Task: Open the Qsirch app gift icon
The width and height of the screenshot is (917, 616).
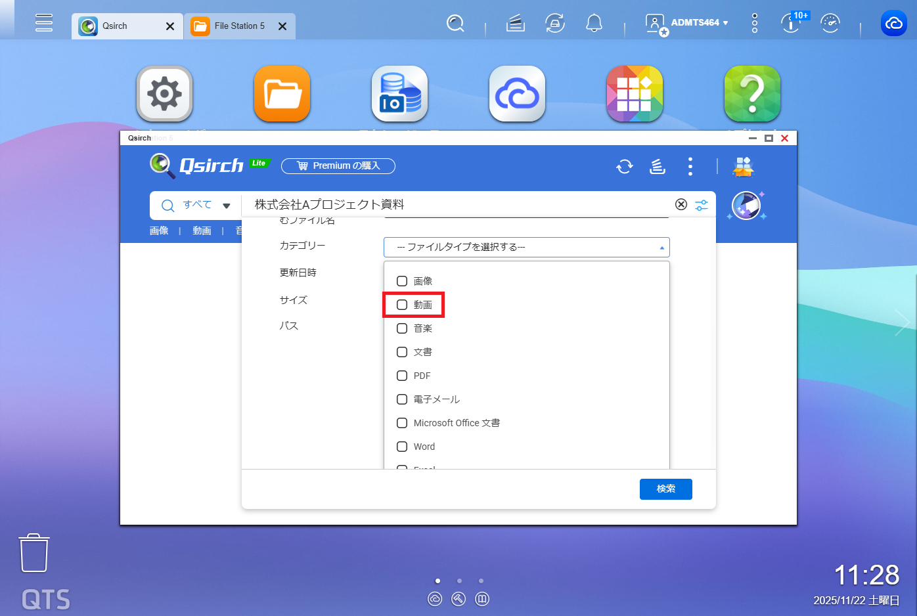Action: pos(743,166)
